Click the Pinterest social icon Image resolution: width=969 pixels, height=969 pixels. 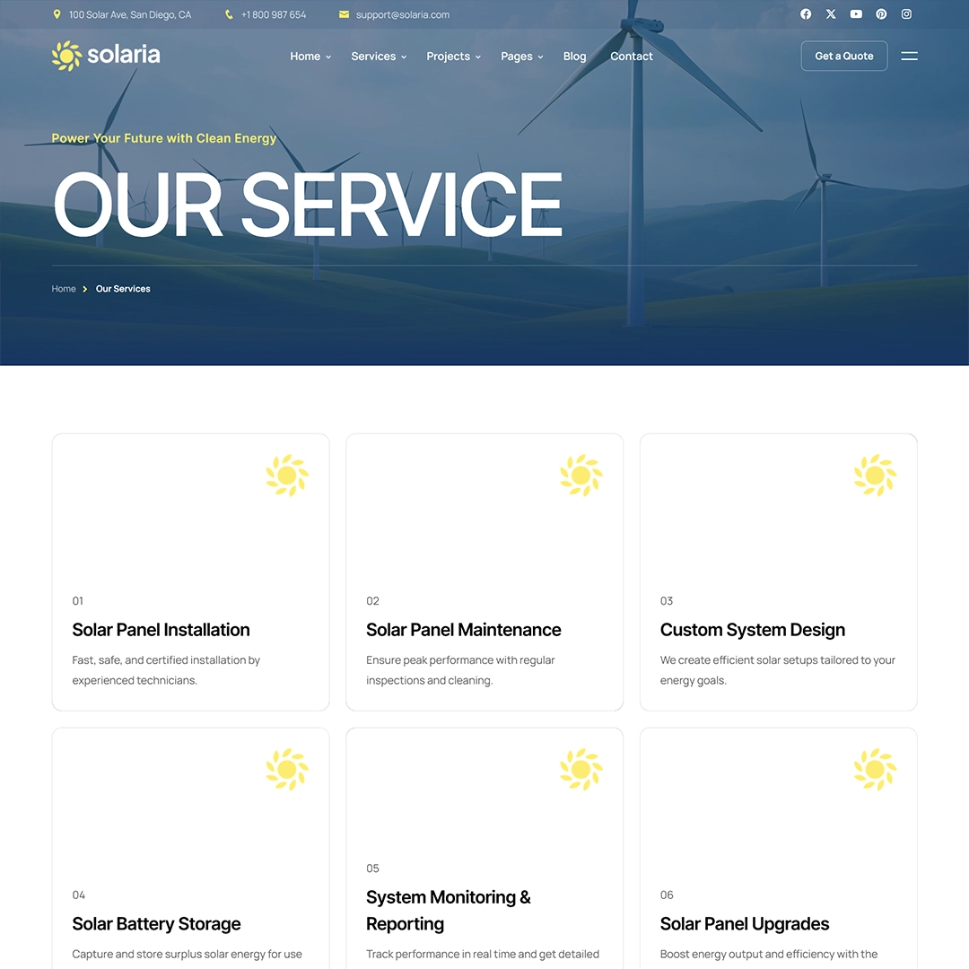[880, 14]
